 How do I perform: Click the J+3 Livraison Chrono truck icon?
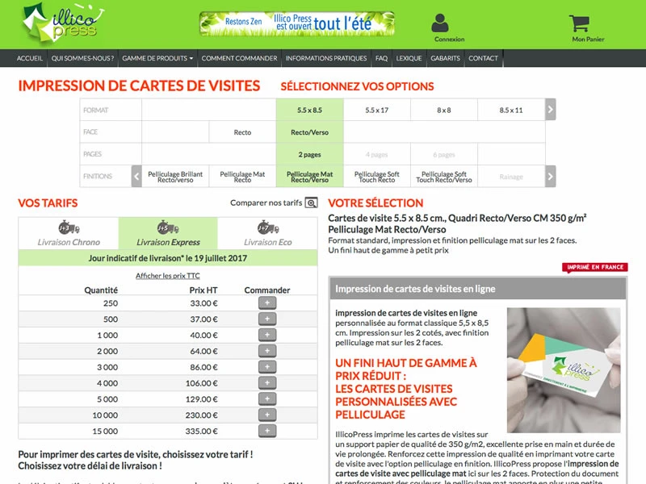[x=69, y=227]
